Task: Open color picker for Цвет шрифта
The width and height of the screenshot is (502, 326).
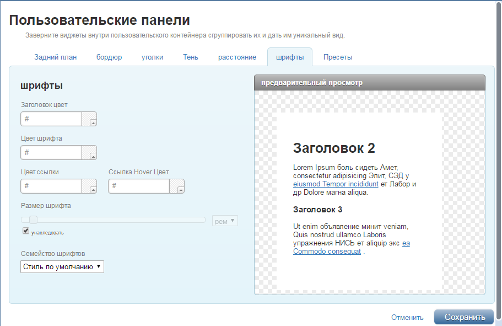Action: (89, 153)
